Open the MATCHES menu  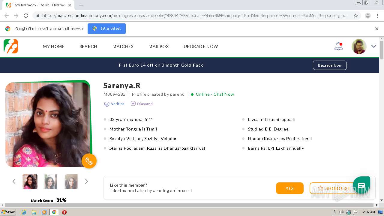coord(123,46)
